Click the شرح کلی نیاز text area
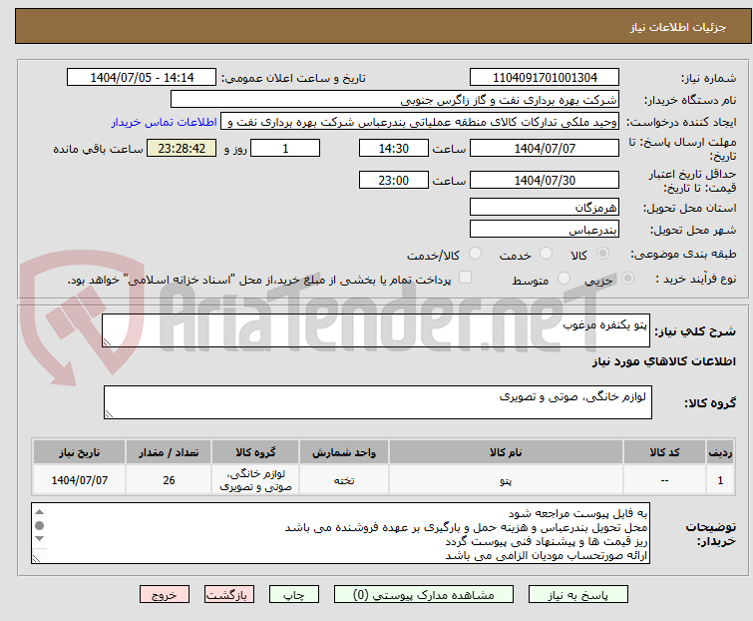 [x=376, y=330]
